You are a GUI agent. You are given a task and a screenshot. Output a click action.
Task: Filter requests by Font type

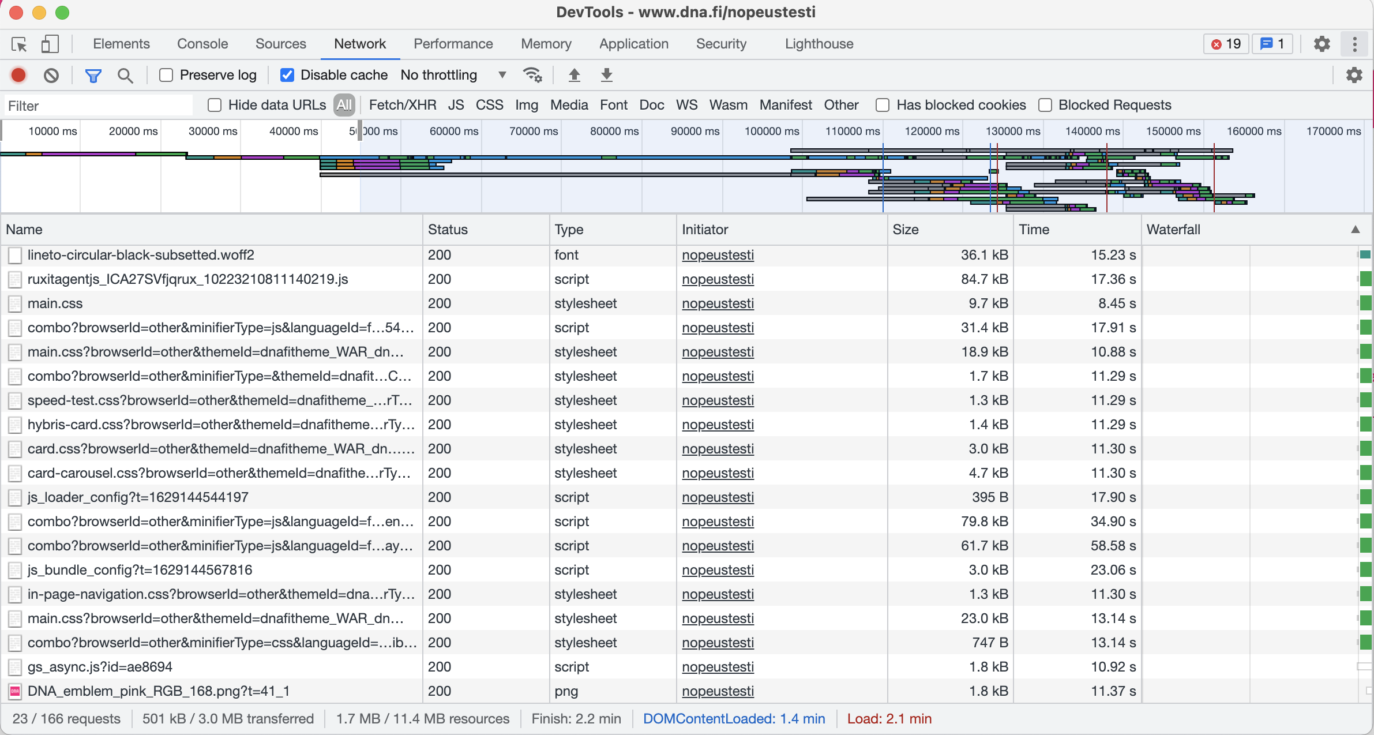[x=613, y=105]
